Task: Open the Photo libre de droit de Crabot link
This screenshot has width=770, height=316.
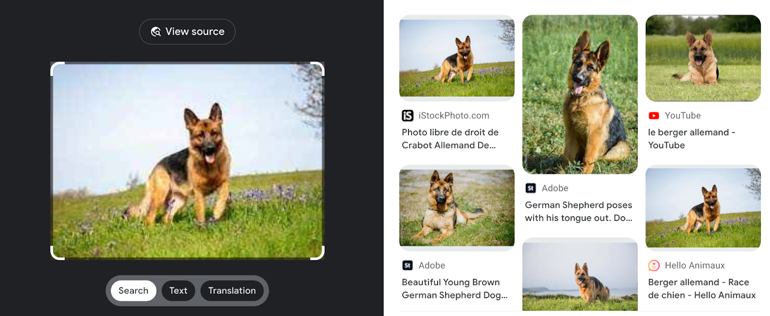Action: (x=450, y=139)
